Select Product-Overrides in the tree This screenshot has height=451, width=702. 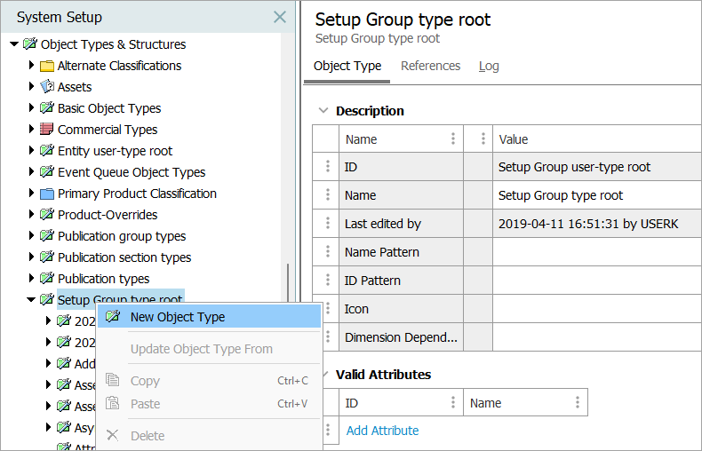(108, 215)
